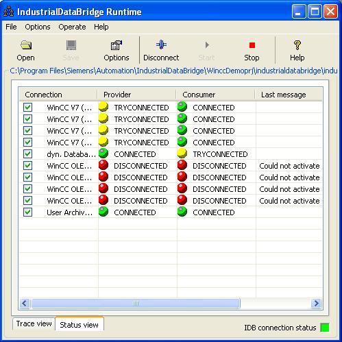Click the IndustrialDataBridge icon in the title bar

9,12
